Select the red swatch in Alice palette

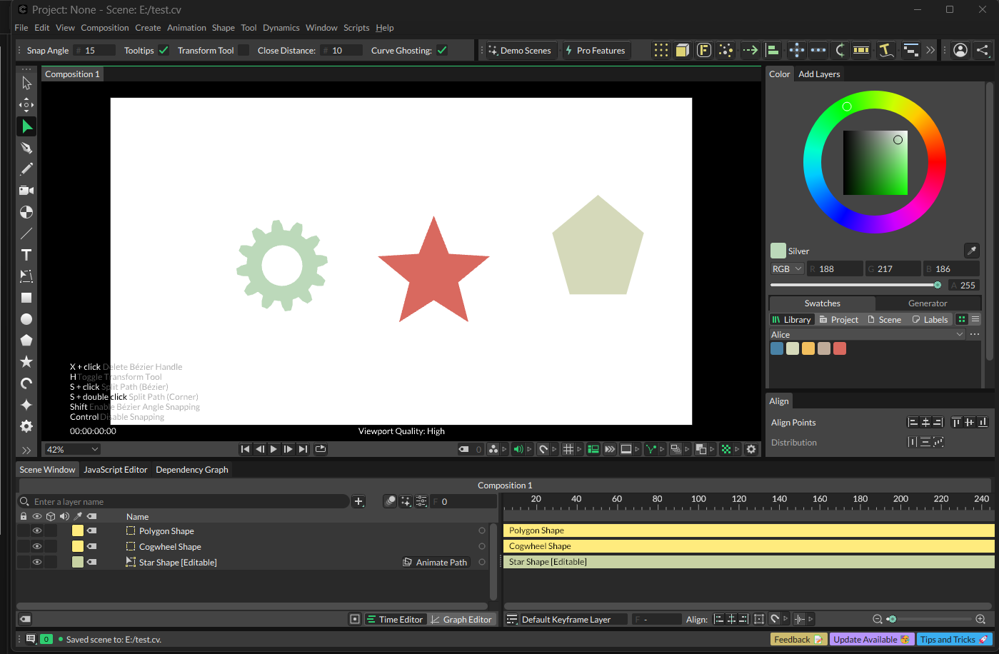click(840, 348)
